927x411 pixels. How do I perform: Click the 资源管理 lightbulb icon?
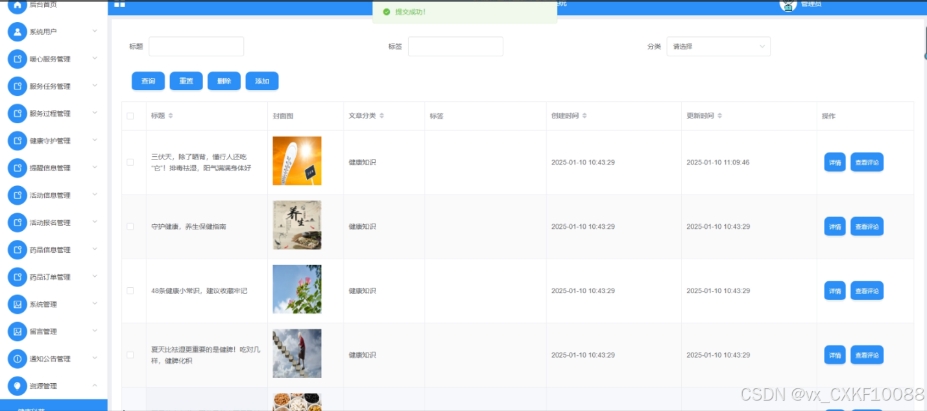click(17, 386)
